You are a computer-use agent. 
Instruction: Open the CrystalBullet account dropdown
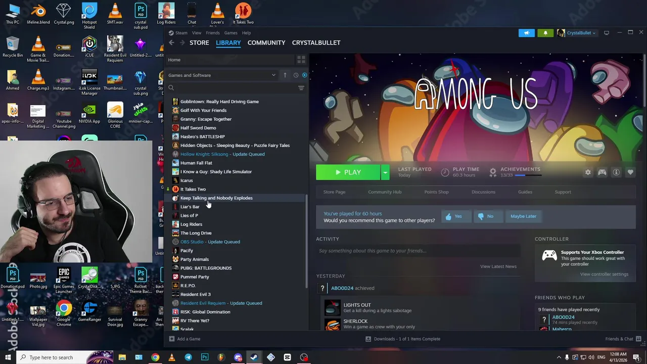point(577,33)
